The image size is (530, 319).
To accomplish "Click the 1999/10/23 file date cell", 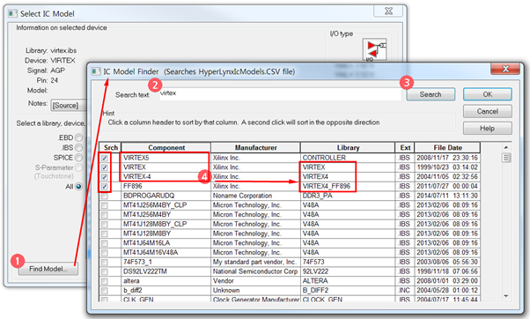I will (447, 167).
